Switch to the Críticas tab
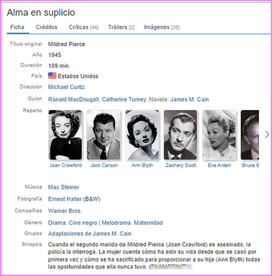 point(83,27)
